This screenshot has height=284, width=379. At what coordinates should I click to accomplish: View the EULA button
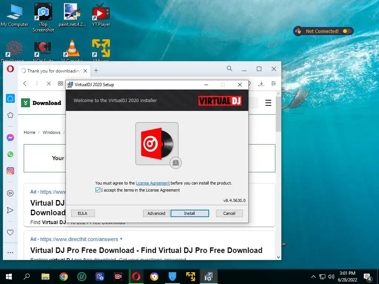(83, 213)
